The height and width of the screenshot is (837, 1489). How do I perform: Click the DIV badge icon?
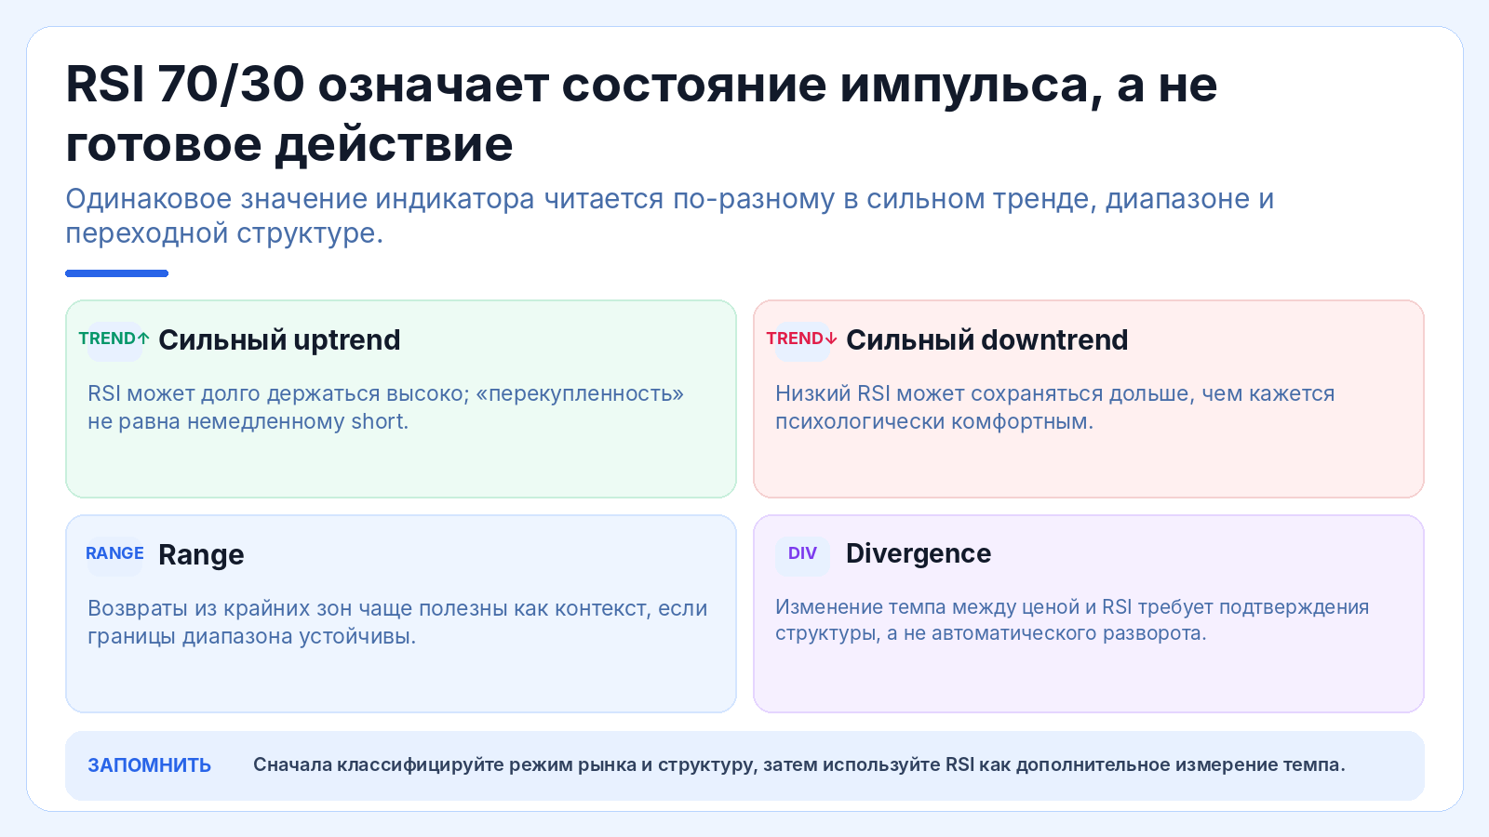(802, 554)
